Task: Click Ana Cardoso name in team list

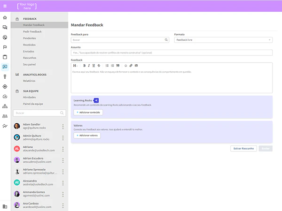Action: [x=31, y=203]
